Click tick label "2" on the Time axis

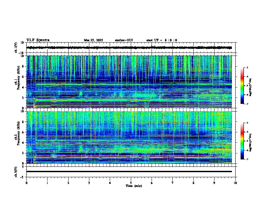tap(68, 183)
